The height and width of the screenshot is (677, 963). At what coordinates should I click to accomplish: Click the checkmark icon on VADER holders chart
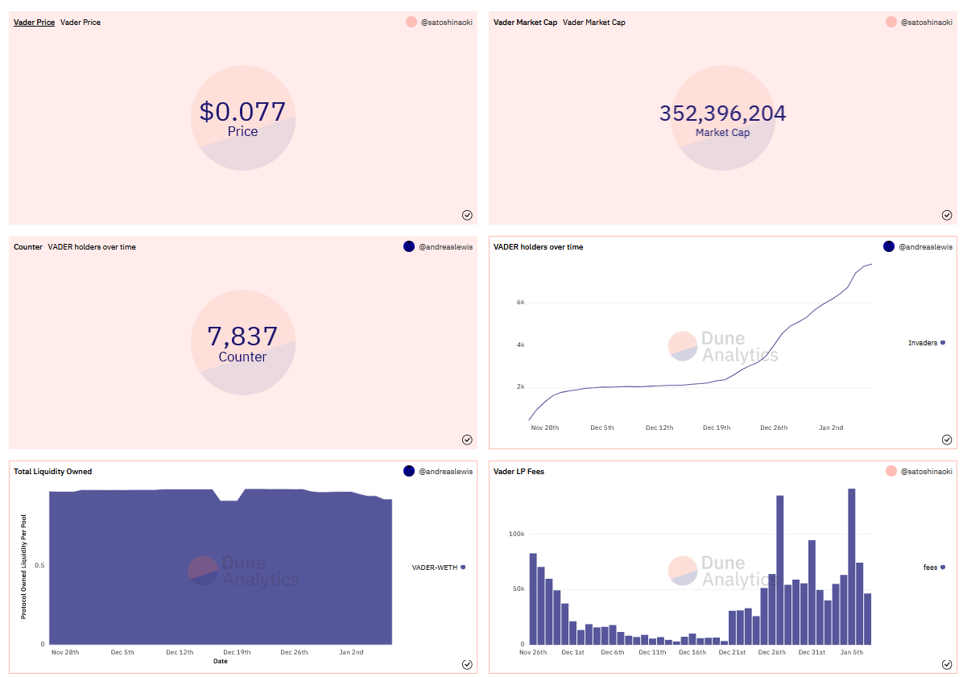(947, 440)
